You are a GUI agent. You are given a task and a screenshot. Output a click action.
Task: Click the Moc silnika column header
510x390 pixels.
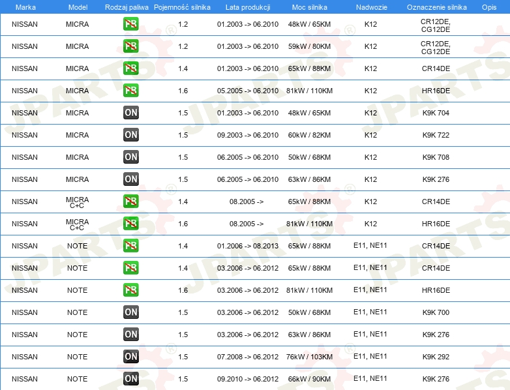pos(310,7)
